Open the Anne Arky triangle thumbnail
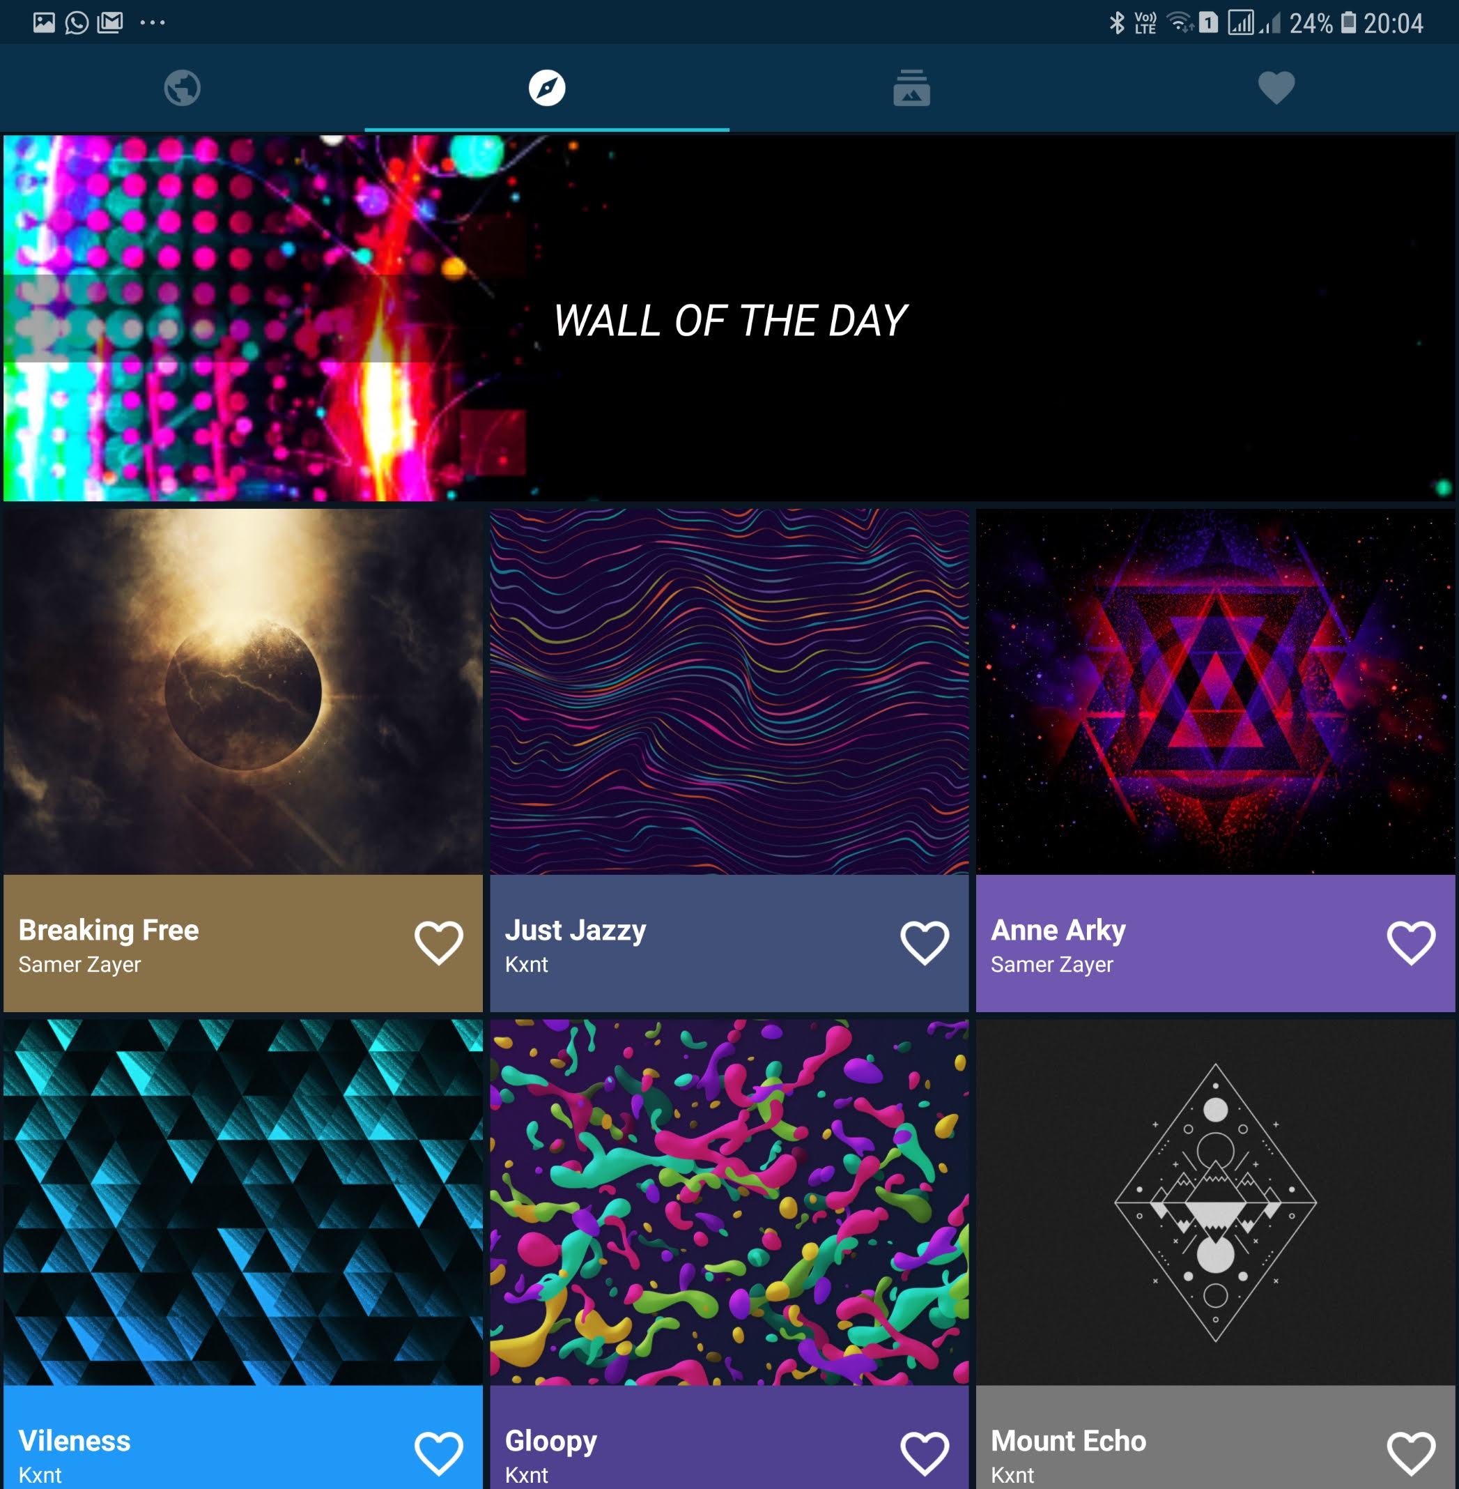The image size is (1459, 1489). (1215, 692)
